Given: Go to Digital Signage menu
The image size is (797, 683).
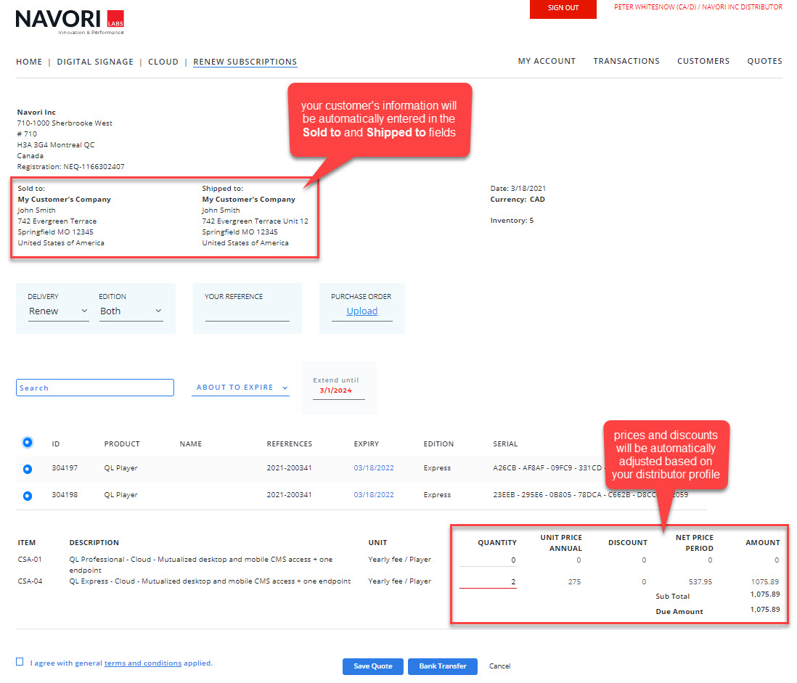Looking at the screenshot, I should click(x=95, y=62).
